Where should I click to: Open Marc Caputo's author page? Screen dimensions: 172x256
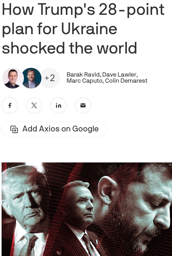(84, 81)
